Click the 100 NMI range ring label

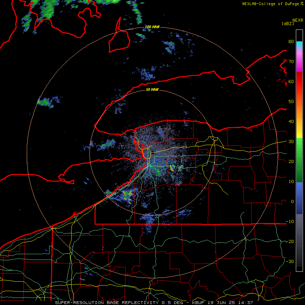click(152, 27)
